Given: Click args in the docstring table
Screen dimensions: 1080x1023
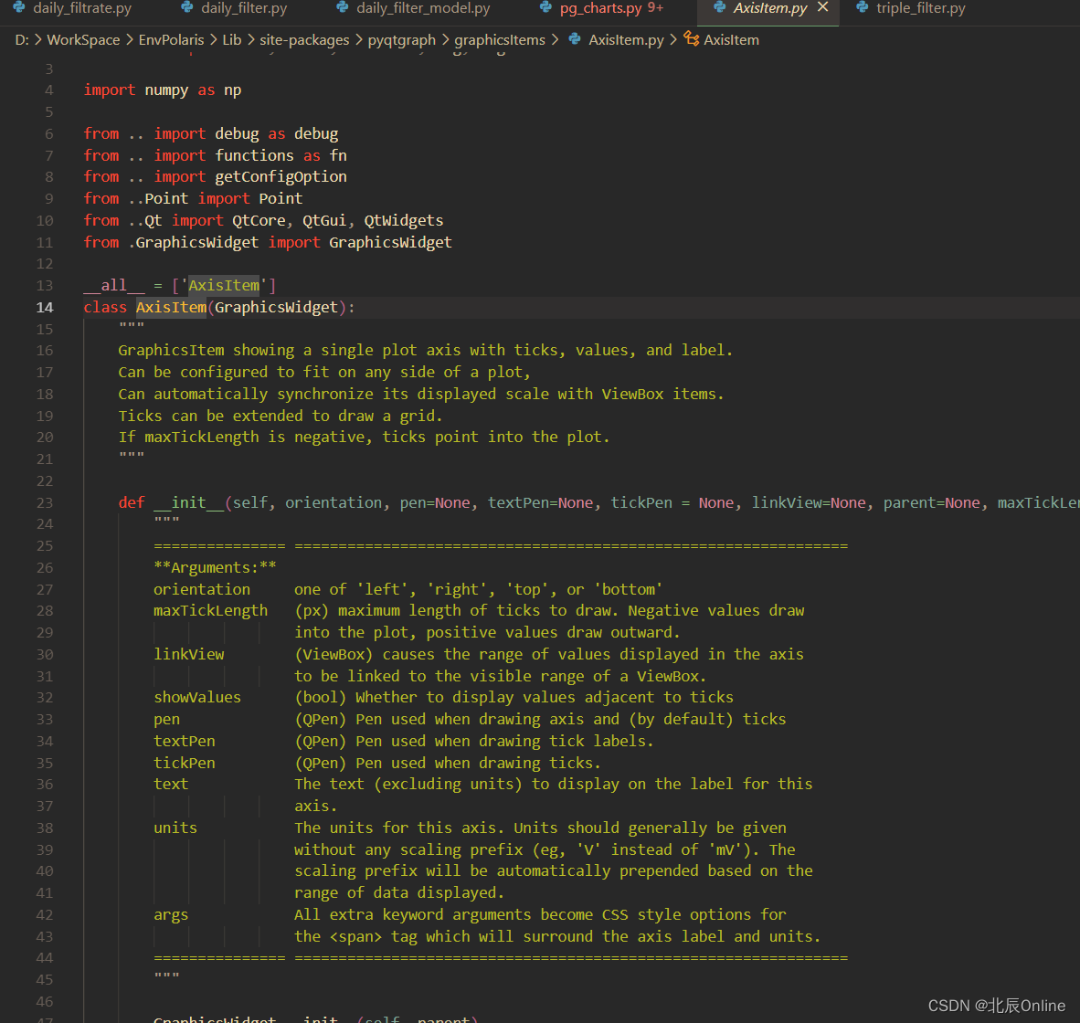Looking at the screenshot, I should click(171, 915).
